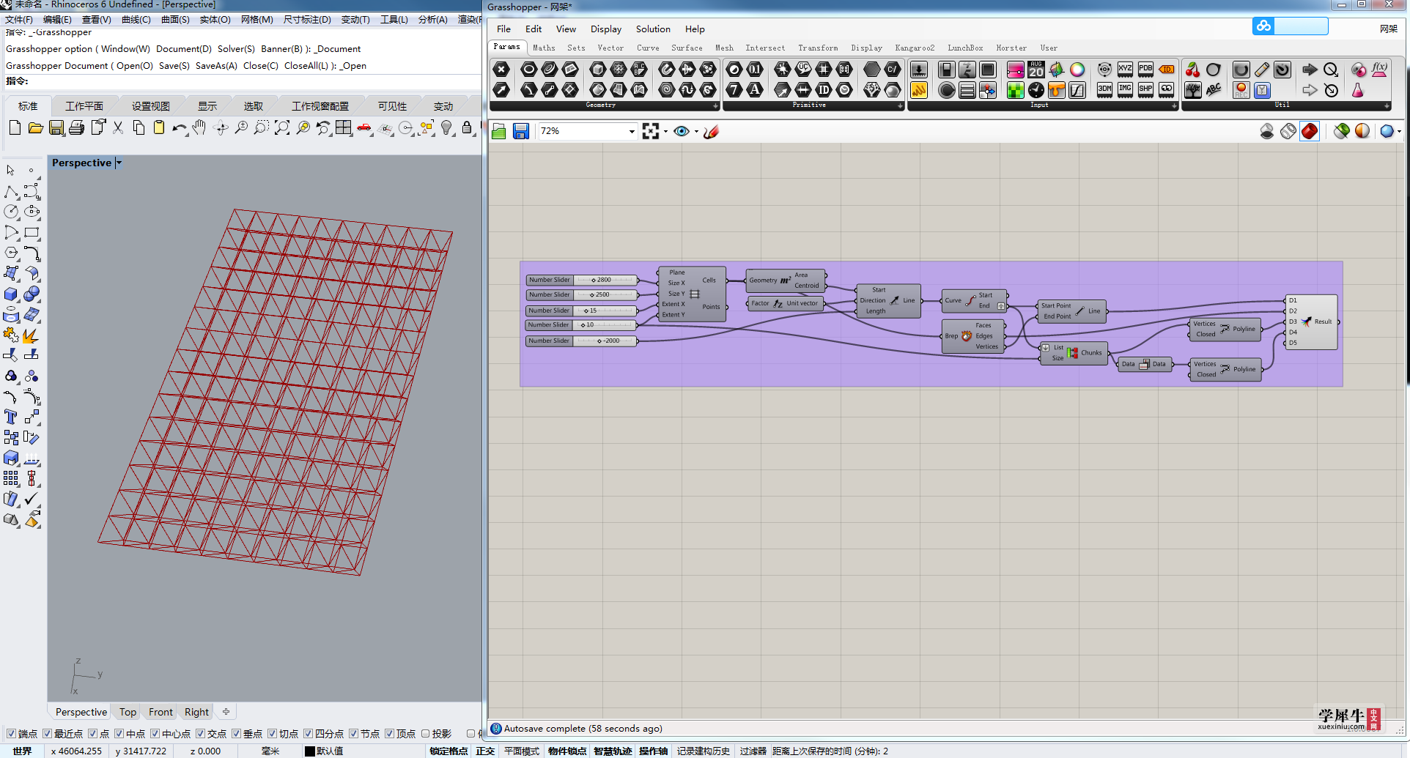The width and height of the screenshot is (1410, 758).
Task: Click the Number Slider set to 15
Action: tap(582, 311)
